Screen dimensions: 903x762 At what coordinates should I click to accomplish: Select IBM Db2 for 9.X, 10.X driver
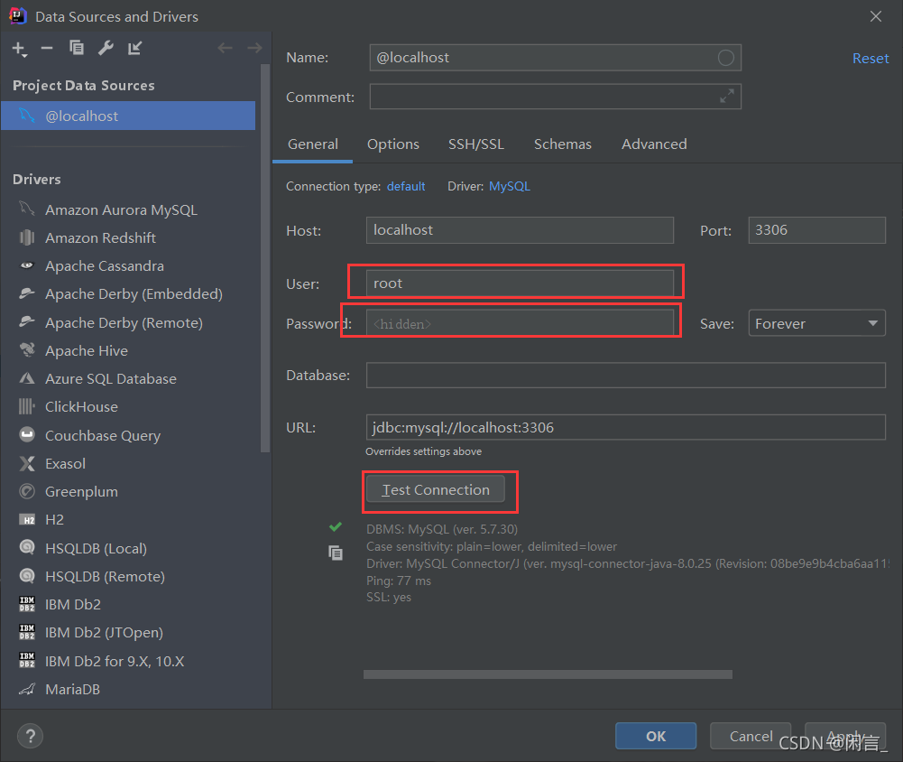pos(115,661)
